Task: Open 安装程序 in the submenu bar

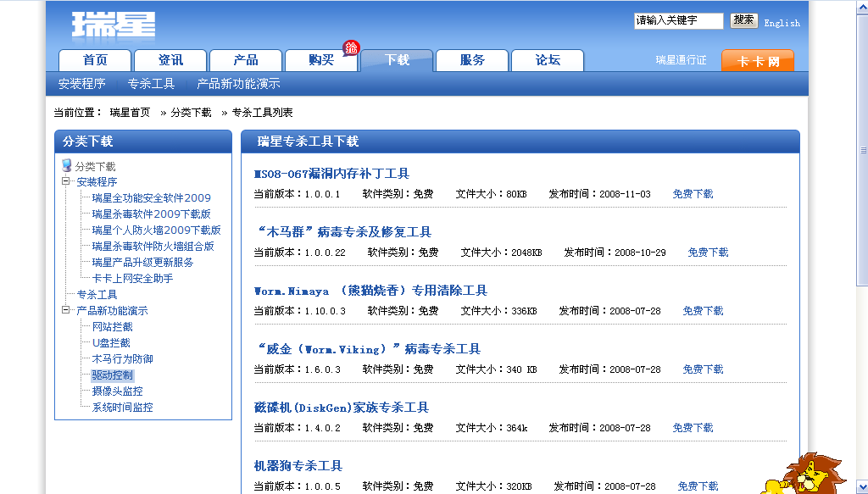Action: [x=82, y=84]
